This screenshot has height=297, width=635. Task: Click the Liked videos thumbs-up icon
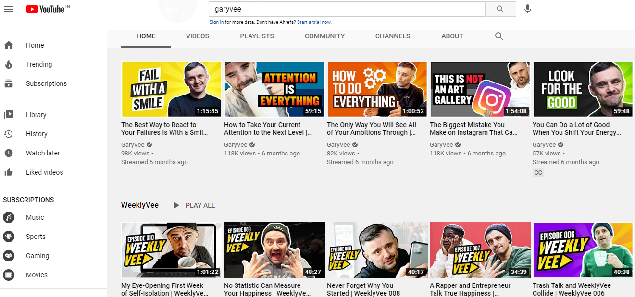coord(8,172)
